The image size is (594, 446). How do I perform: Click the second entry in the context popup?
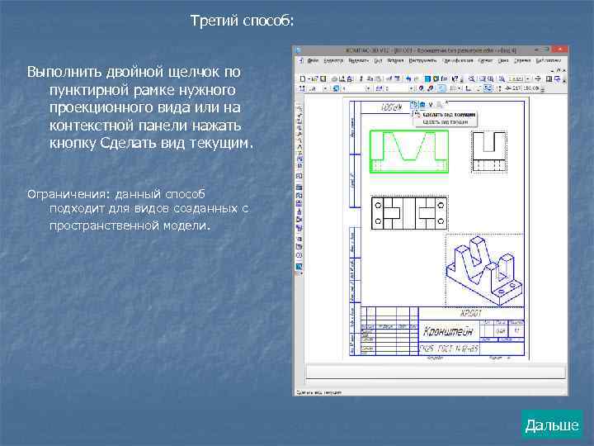point(445,121)
